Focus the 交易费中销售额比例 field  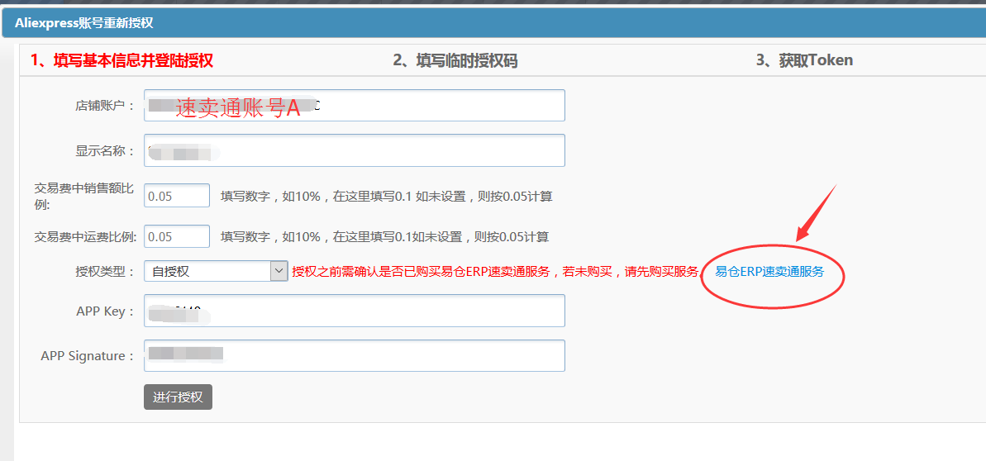click(177, 196)
